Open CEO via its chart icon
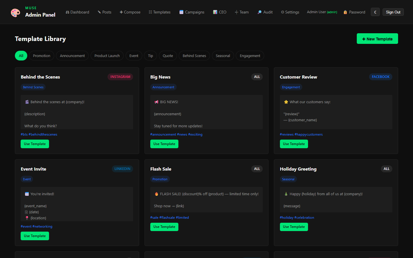Viewport: 413px width, 258px height. coord(215,12)
